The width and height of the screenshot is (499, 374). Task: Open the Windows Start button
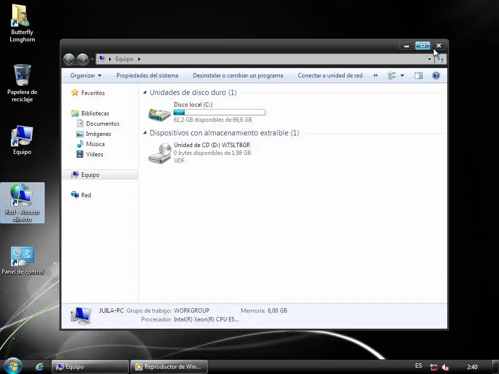click(x=13, y=366)
